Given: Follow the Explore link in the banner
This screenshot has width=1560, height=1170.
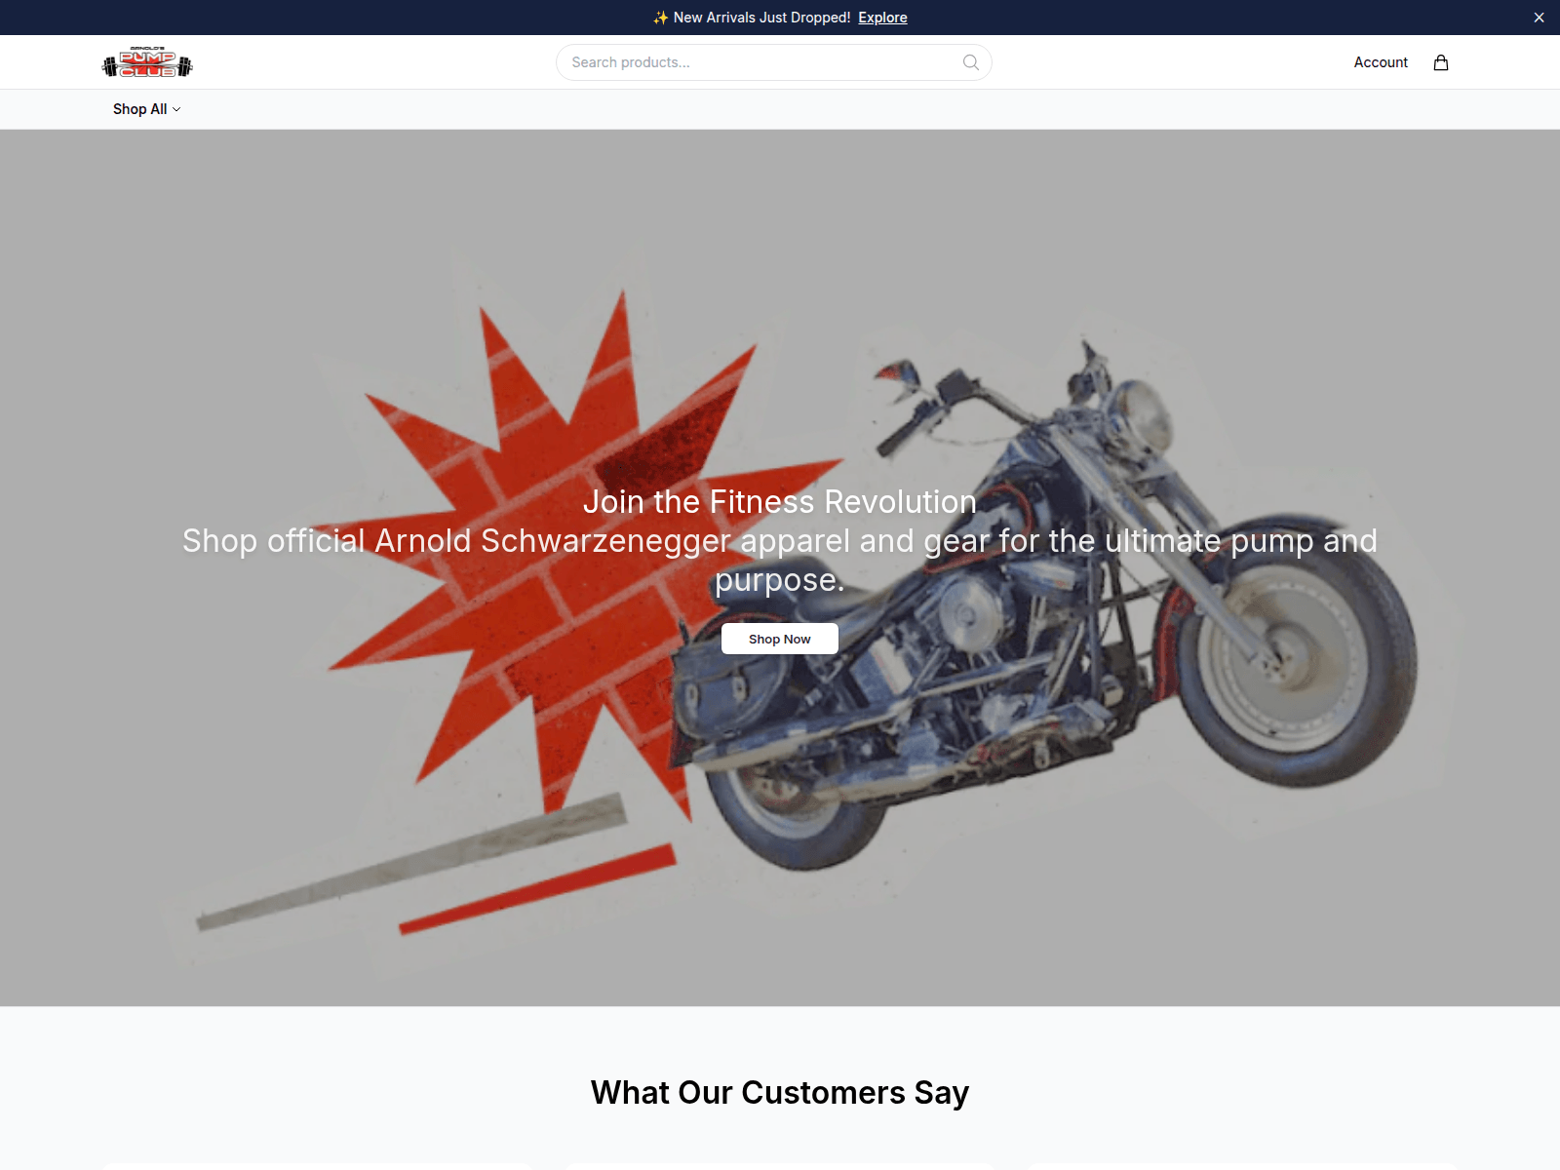Looking at the screenshot, I should 882,18.
